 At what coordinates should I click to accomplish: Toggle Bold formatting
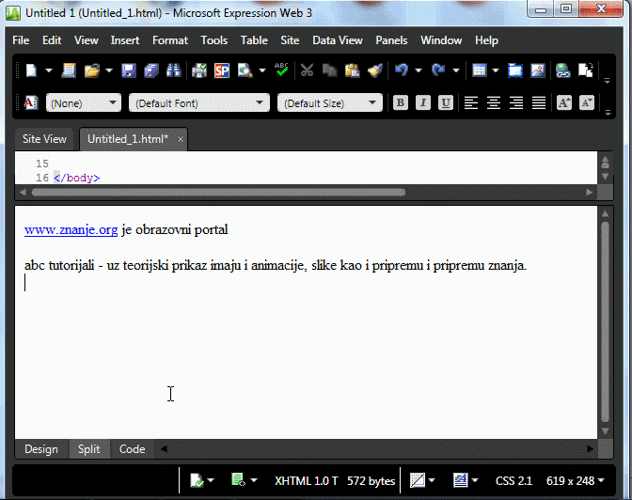[x=401, y=102]
